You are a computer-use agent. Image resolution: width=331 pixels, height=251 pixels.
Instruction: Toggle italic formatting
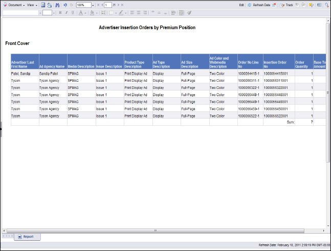66,12
